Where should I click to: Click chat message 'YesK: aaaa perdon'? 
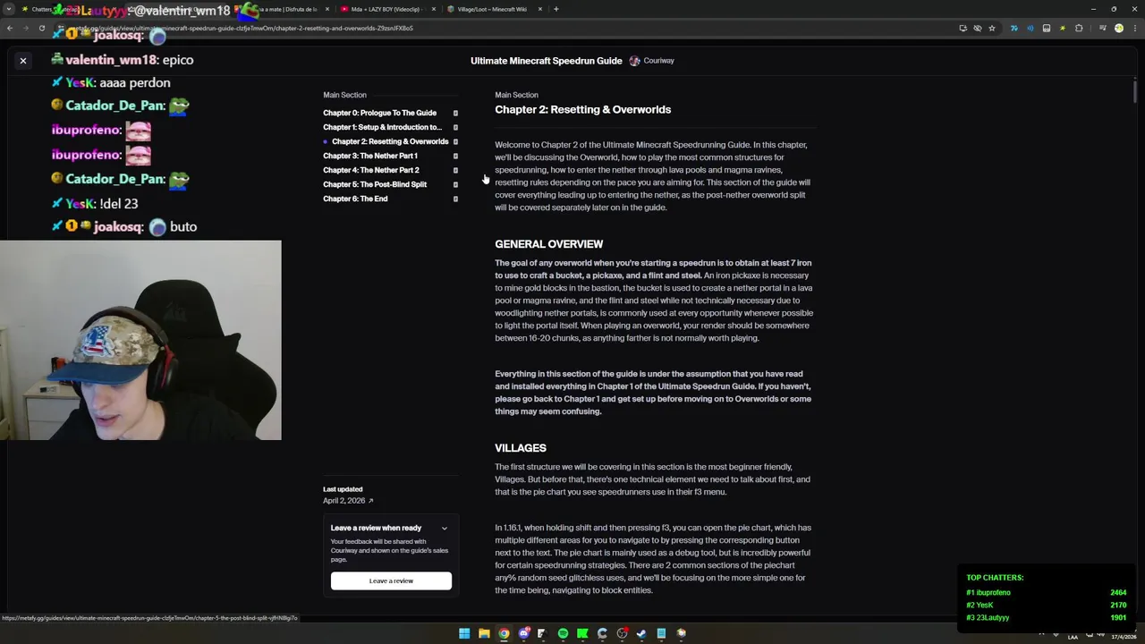click(111, 82)
